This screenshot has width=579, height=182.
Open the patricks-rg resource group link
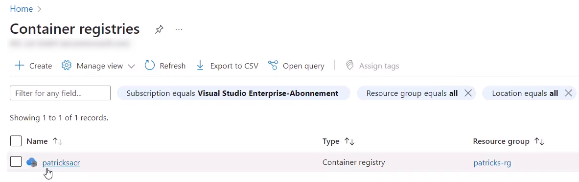[492, 162]
